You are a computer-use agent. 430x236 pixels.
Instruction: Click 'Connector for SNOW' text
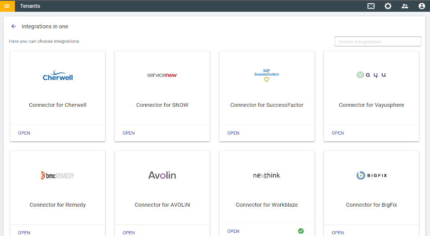pos(162,105)
